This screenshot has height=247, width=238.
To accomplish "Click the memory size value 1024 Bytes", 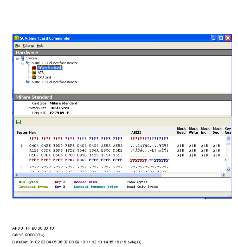I will (59, 108).
